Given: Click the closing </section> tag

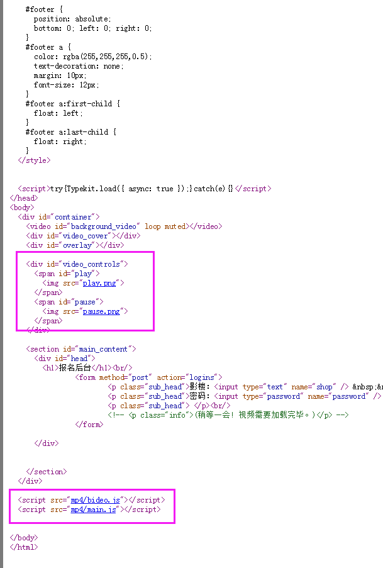Looking at the screenshot, I should (47, 471).
